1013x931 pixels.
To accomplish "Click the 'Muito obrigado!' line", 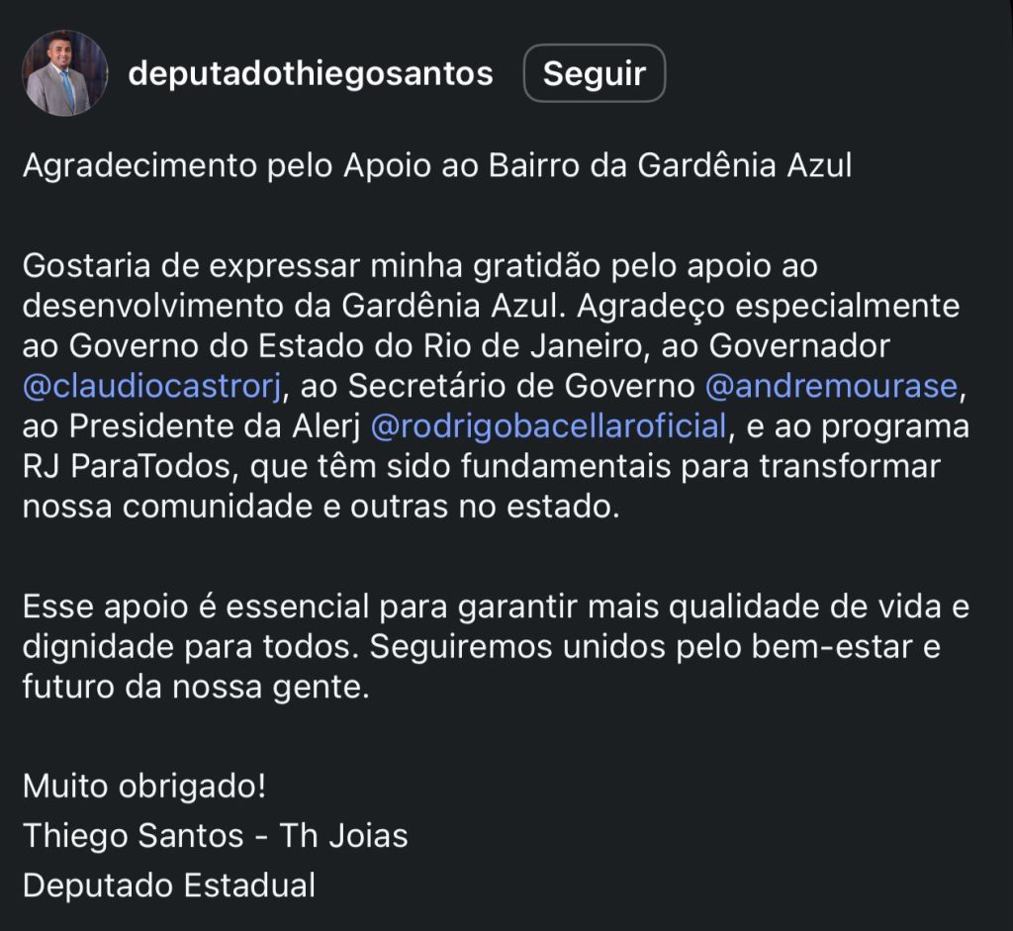I will 144,789.
